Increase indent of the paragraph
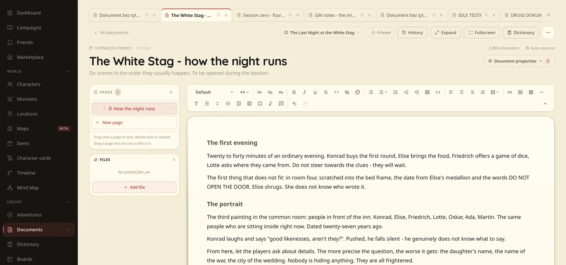 pyautogui.click(x=417, y=92)
